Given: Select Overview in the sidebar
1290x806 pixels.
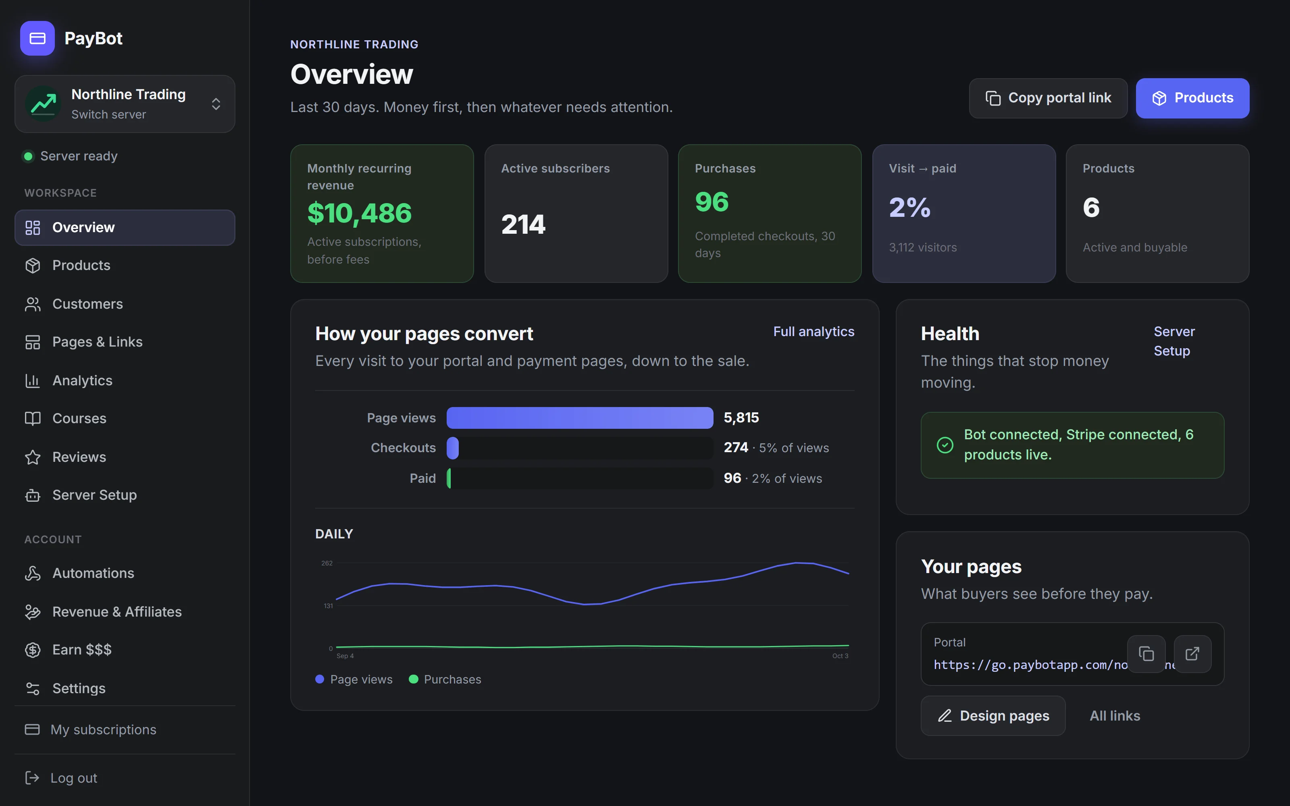Looking at the screenshot, I should [x=125, y=228].
